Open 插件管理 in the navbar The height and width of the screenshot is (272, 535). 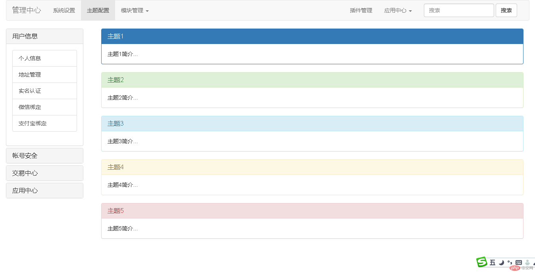pos(361,10)
